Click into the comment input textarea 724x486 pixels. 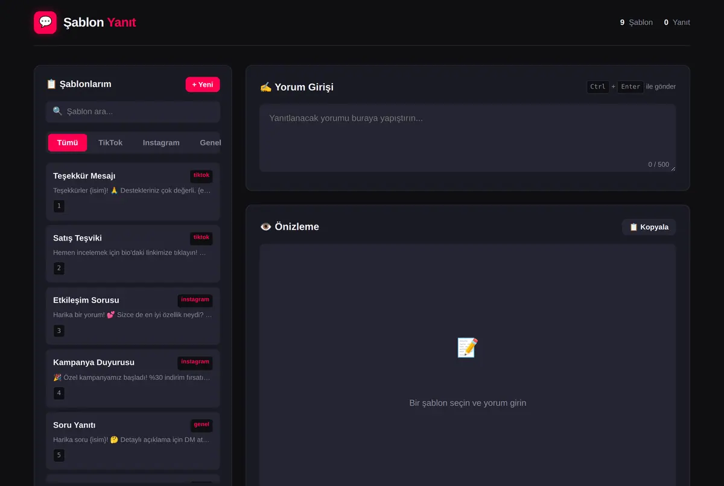468,138
